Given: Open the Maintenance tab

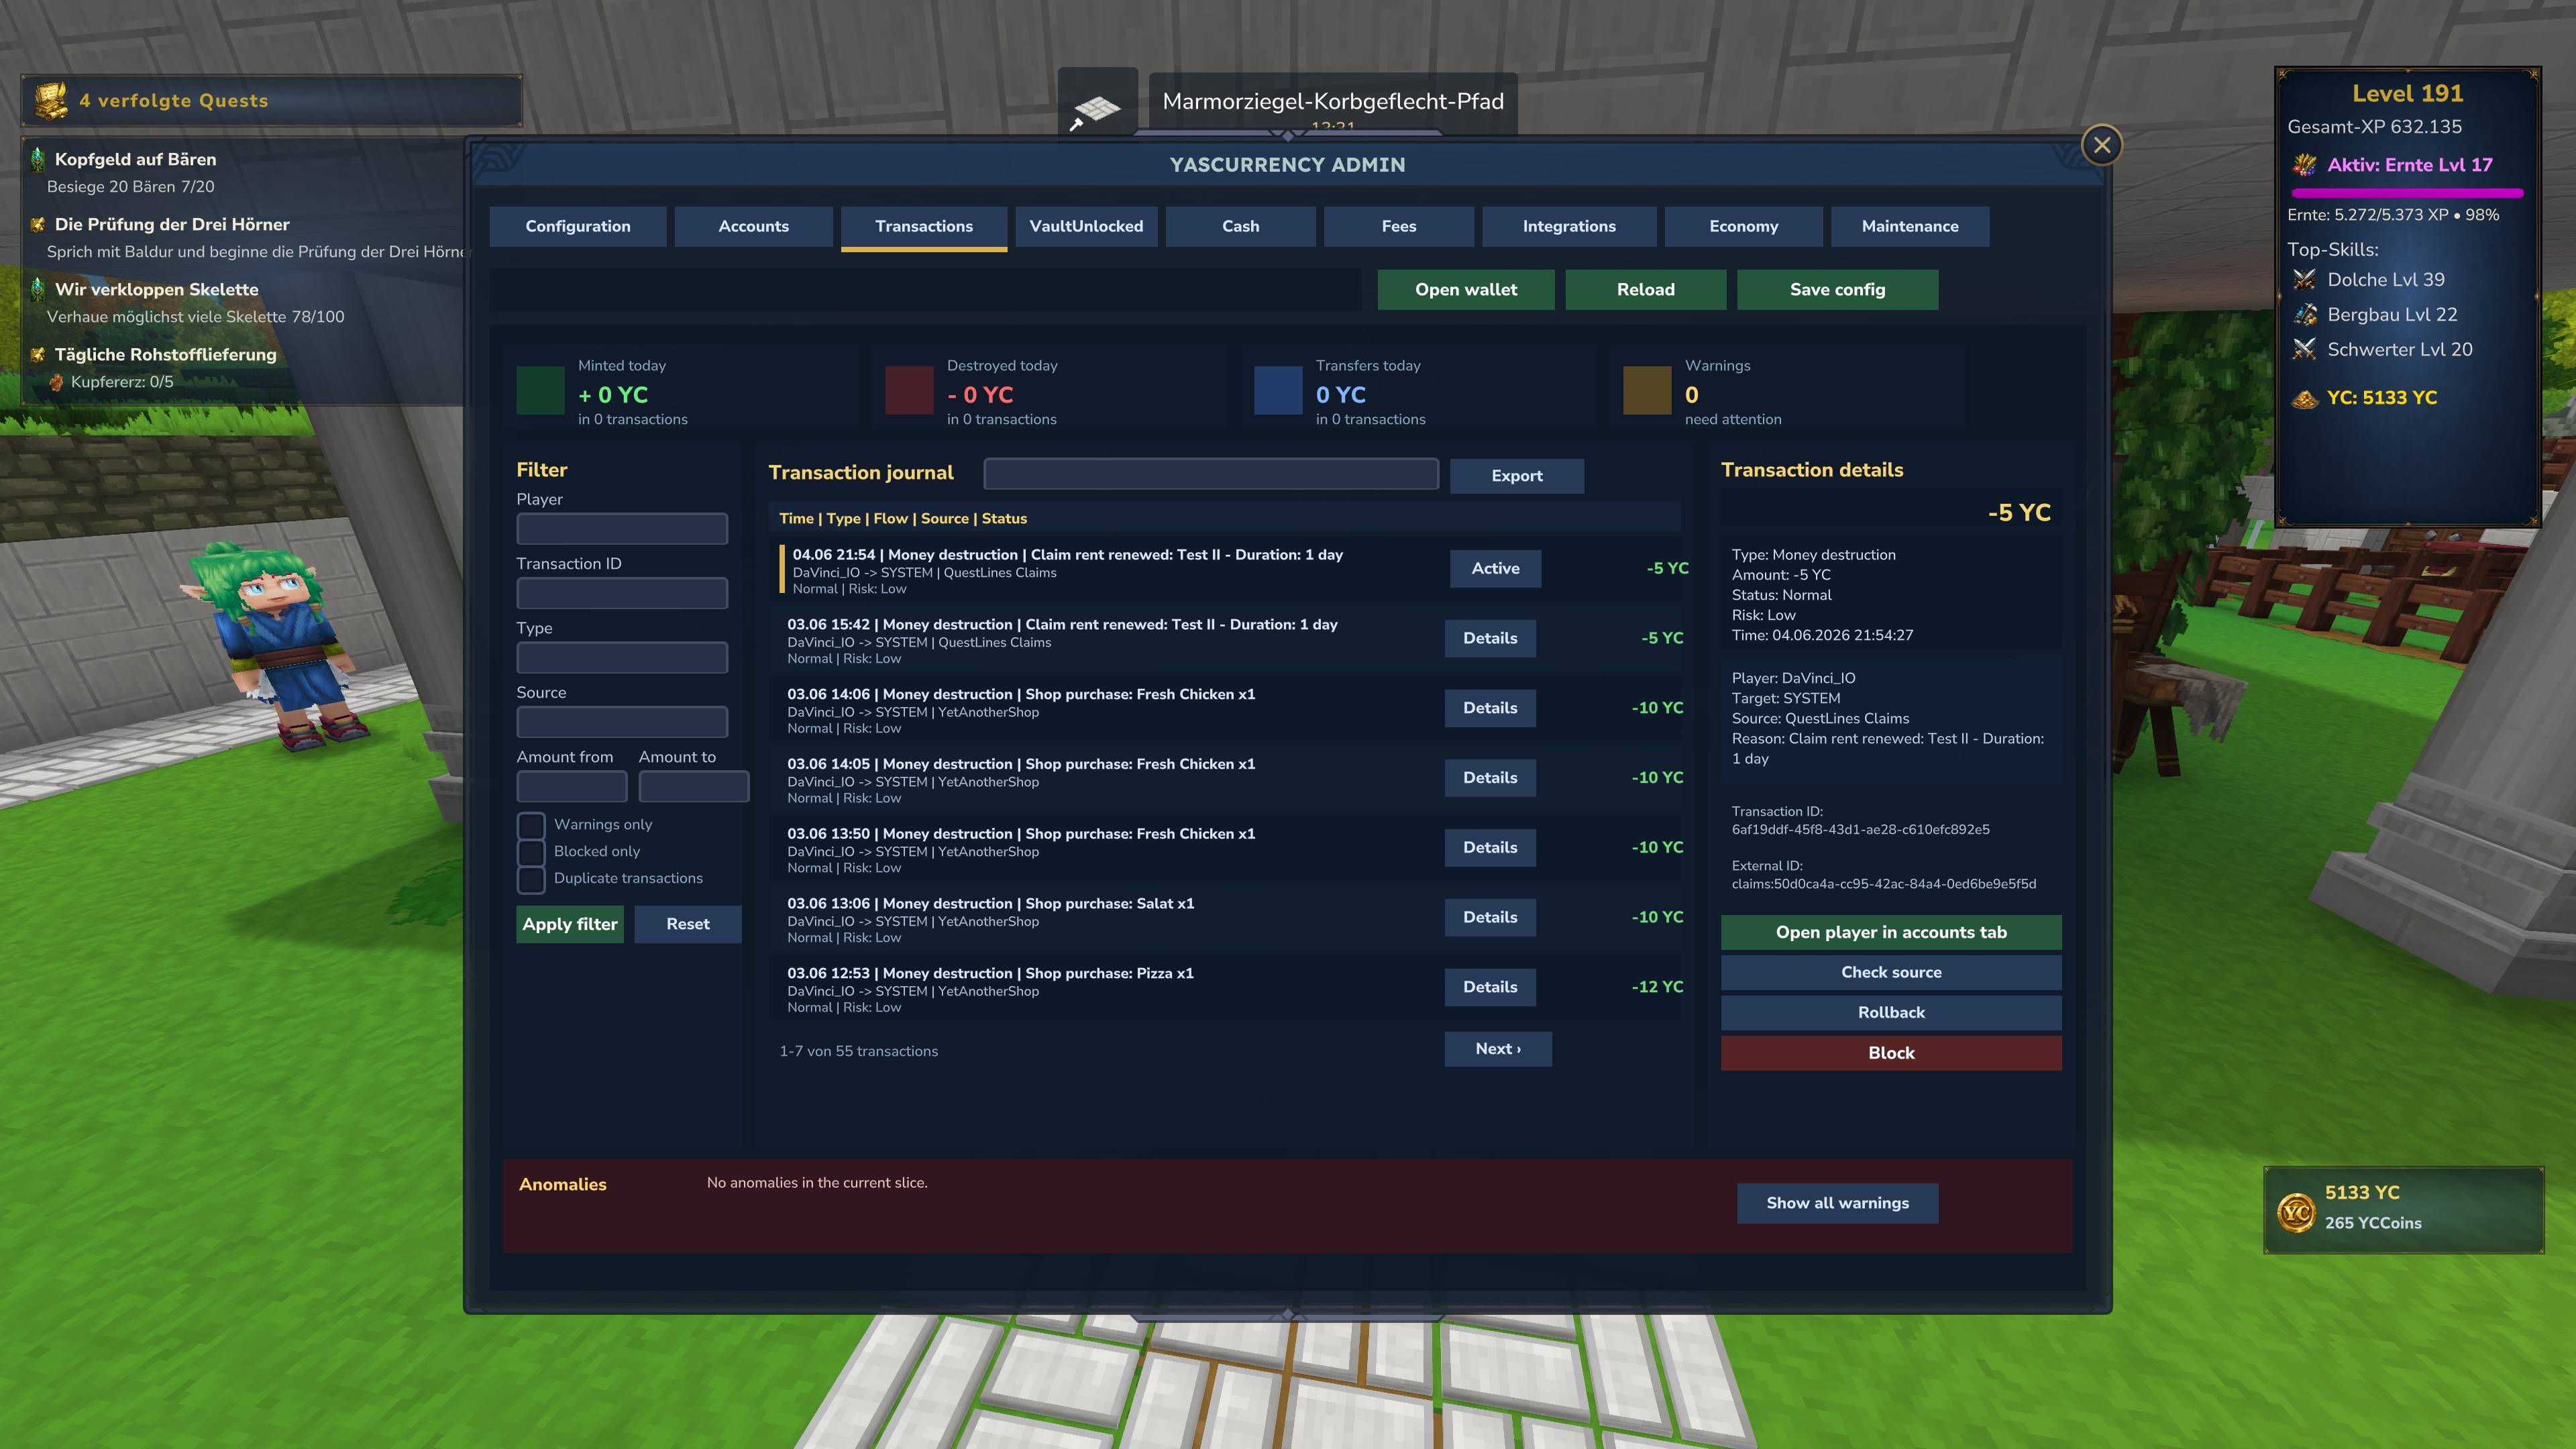Looking at the screenshot, I should [1910, 227].
